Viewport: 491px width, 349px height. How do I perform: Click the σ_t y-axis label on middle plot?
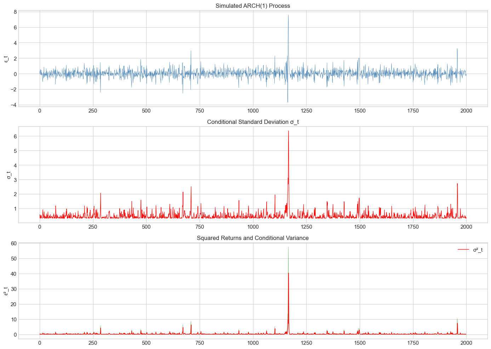[x=9, y=175]
